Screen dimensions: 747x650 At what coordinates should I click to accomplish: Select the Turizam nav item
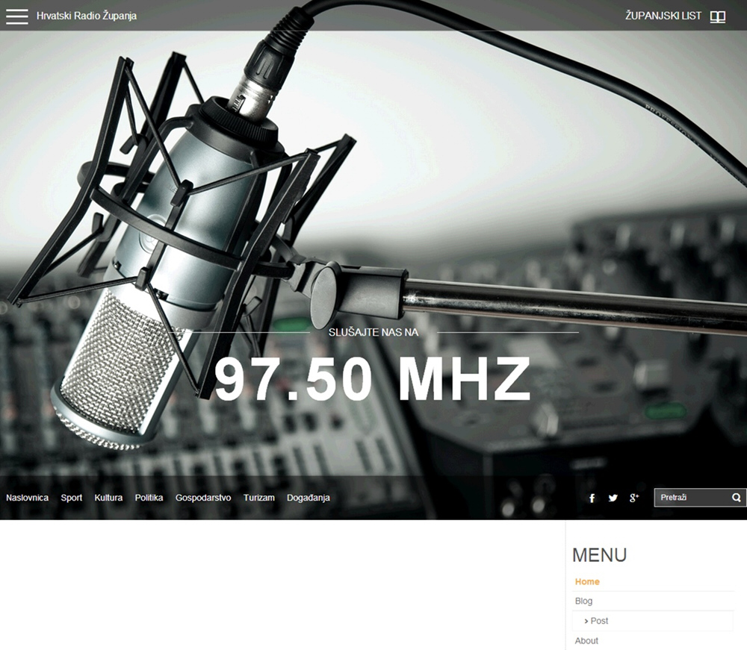point(258,498)
